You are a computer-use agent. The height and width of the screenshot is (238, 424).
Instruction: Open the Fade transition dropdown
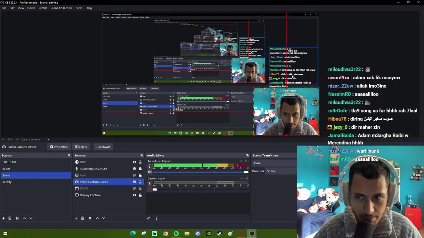click(x=275, y=163)
